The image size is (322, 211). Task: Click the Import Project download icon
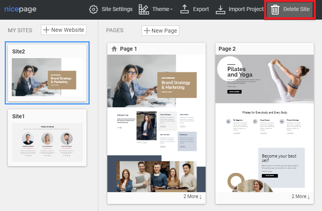pyautogui.click(x=220, y=10)
